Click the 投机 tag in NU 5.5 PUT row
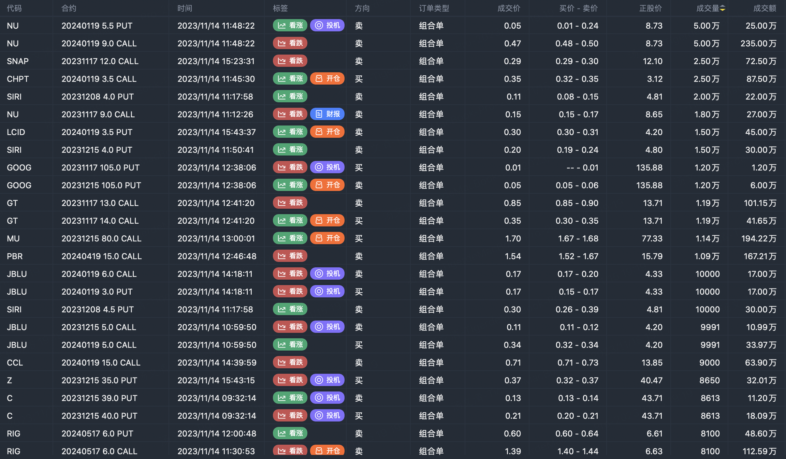 point(327,26)
